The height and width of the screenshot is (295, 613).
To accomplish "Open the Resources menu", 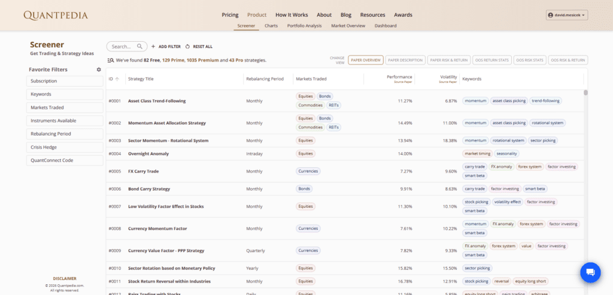I will [x=372, y=15].
